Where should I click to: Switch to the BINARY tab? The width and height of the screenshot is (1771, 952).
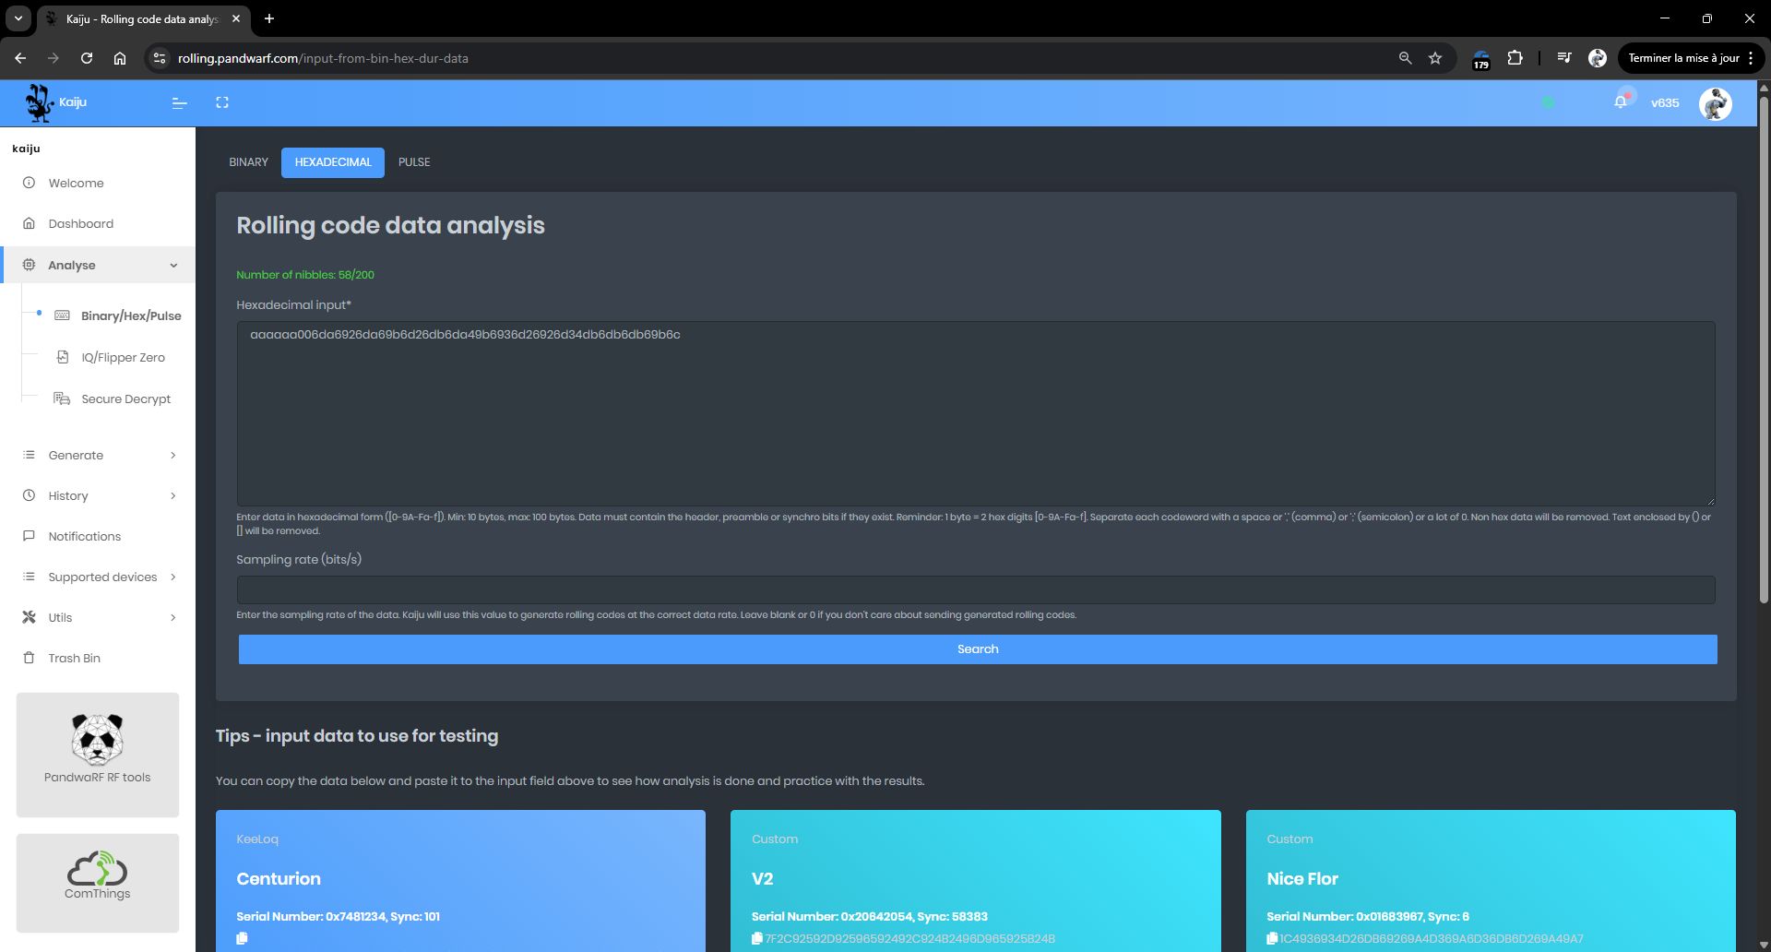pyautogui.click(x=248, y=162)
